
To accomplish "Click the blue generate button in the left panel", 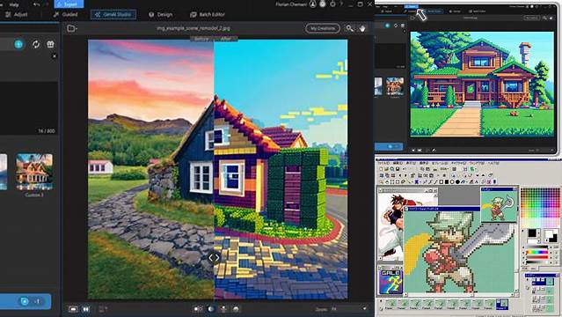I will point(26,301).
